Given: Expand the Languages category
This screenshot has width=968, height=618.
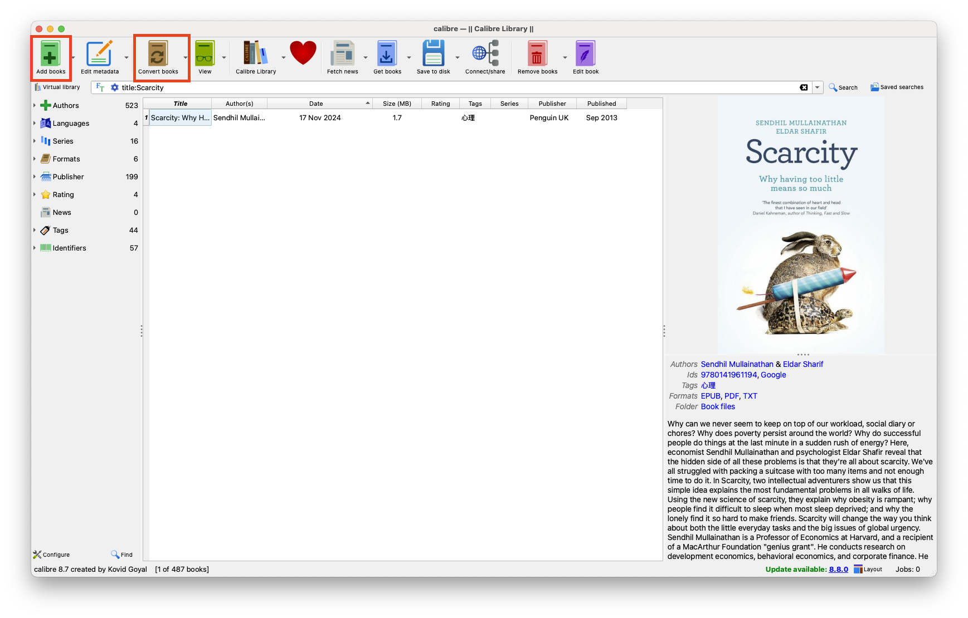Looking at the screenshot, I should click(35, 123).
